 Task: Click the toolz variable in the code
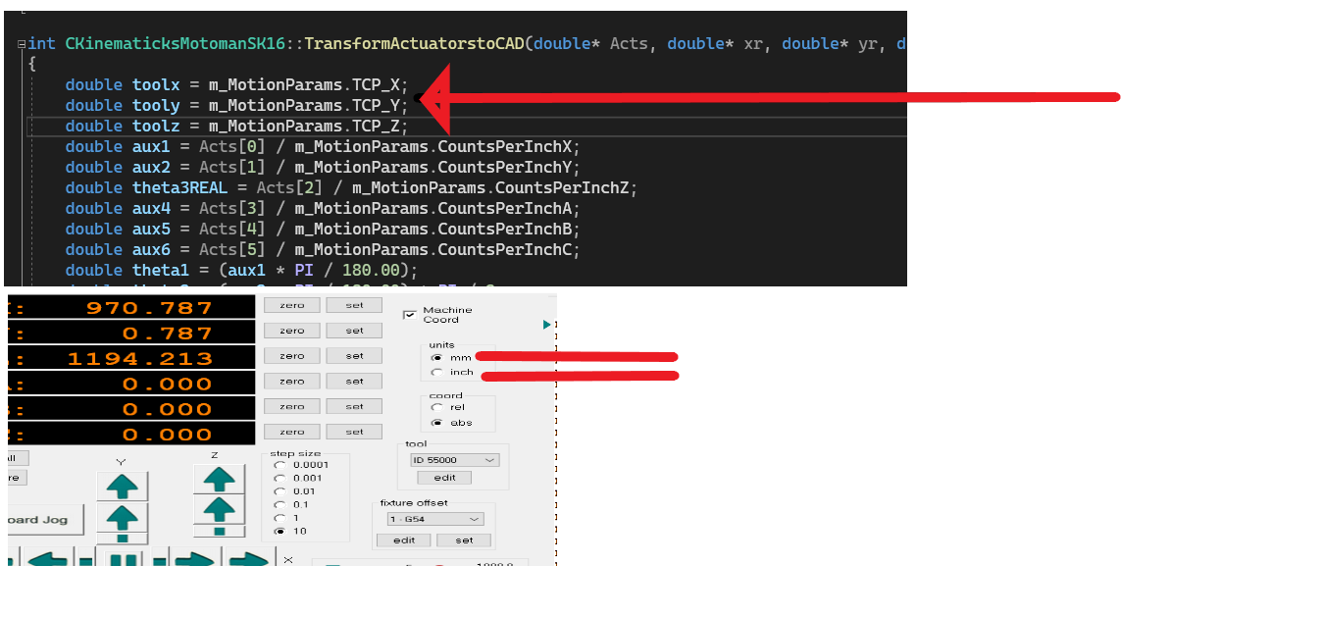coord(156,126)
